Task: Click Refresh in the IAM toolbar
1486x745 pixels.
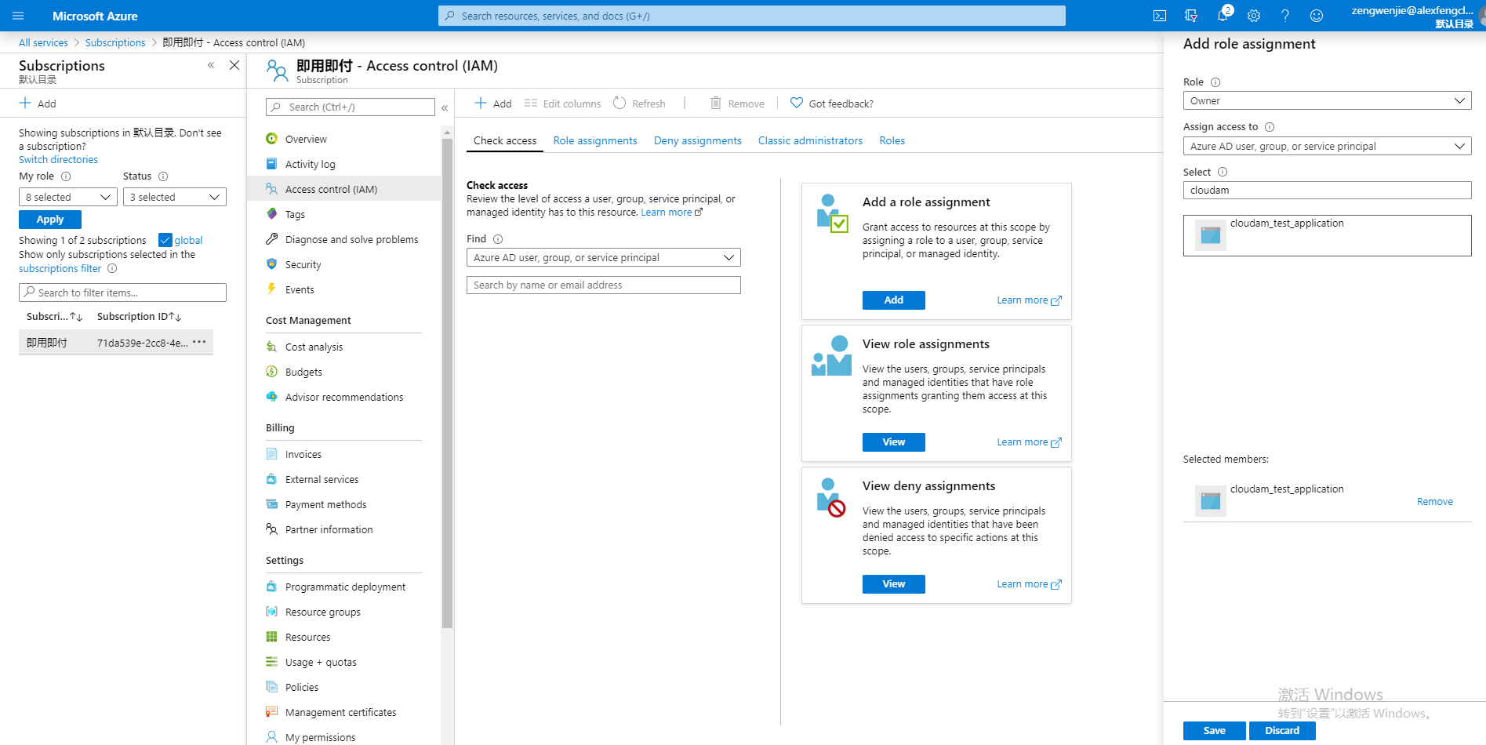Action: (x=639, y=104)
